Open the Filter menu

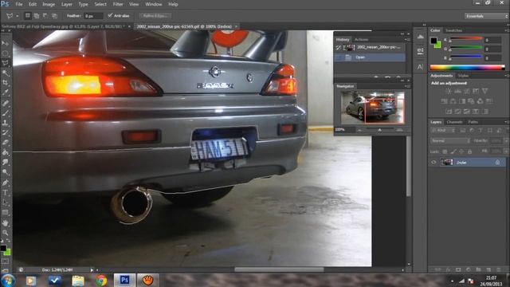[x=118, y=4]
